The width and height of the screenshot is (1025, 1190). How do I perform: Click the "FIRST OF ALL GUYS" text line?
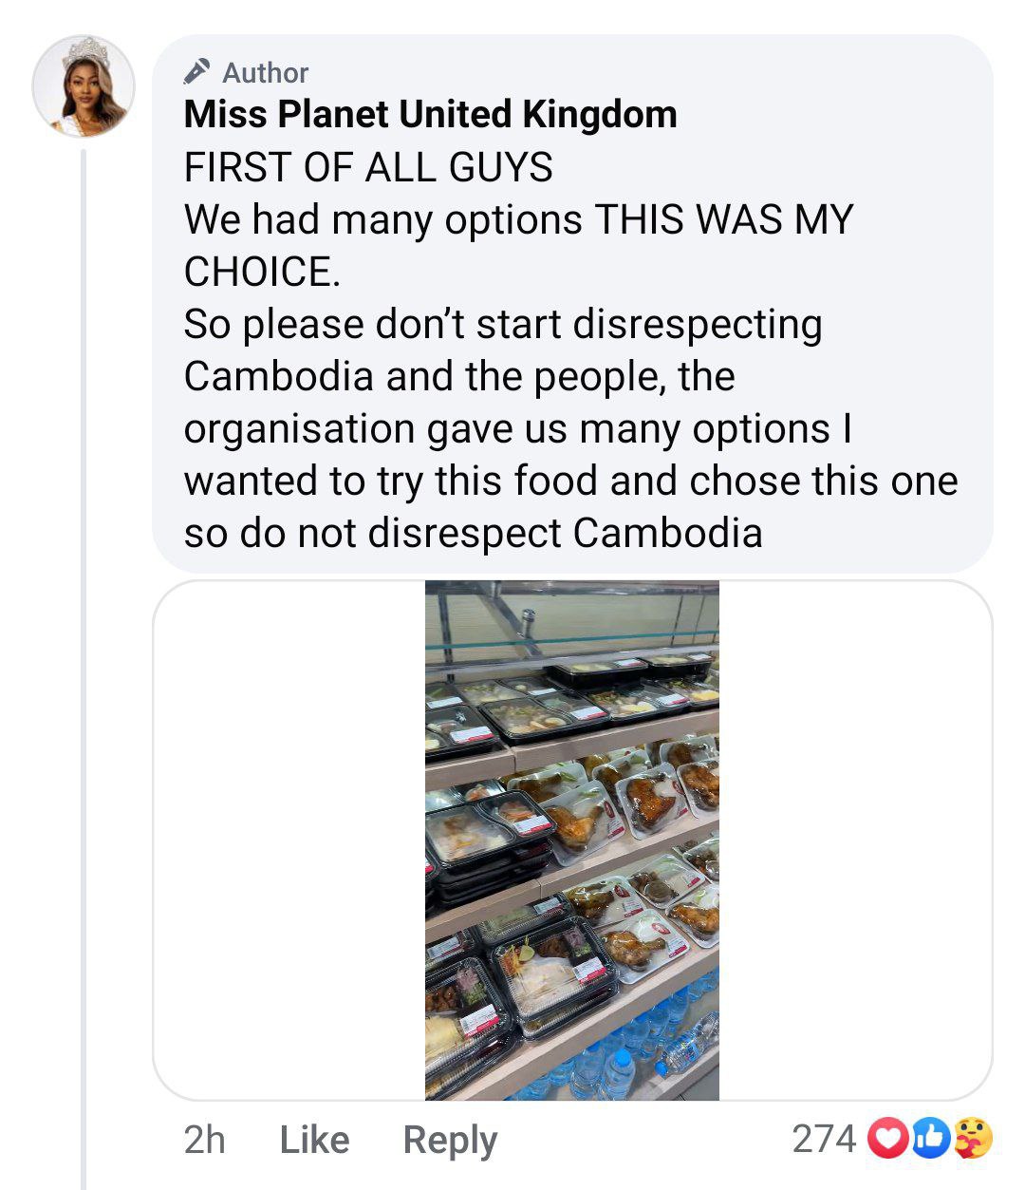click(368, 168)
